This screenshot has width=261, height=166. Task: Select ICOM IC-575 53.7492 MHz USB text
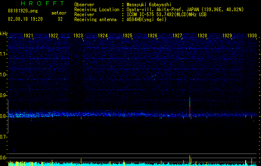click(166, 15)
